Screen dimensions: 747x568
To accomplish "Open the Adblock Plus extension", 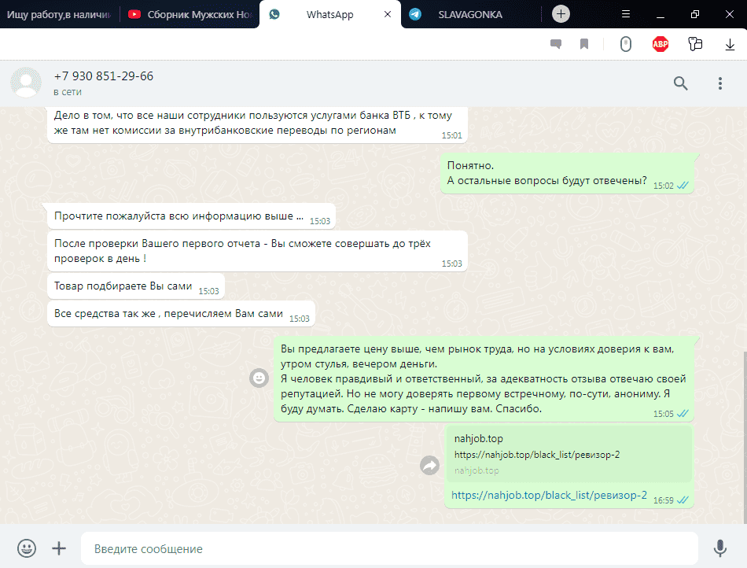I will 661,44.
